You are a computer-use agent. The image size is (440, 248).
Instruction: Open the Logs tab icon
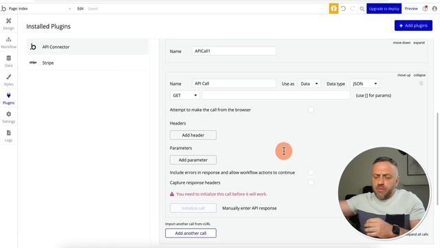(x=9, y=133)
